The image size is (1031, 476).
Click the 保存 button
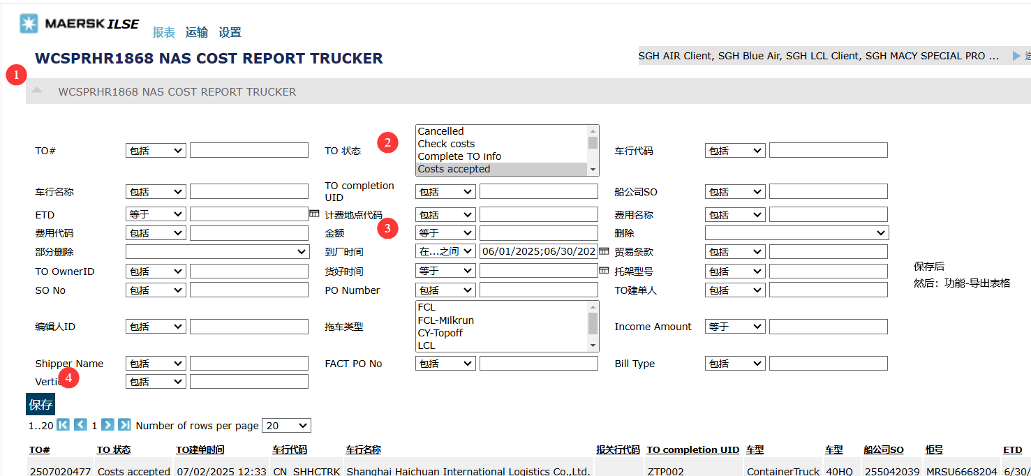(40, 405)
